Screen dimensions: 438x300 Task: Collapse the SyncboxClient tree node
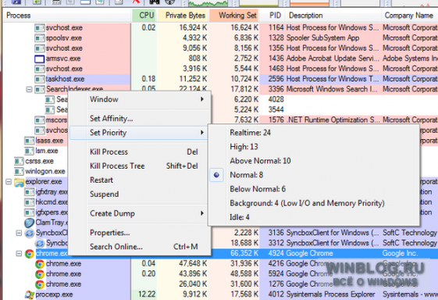click(19, 233)
